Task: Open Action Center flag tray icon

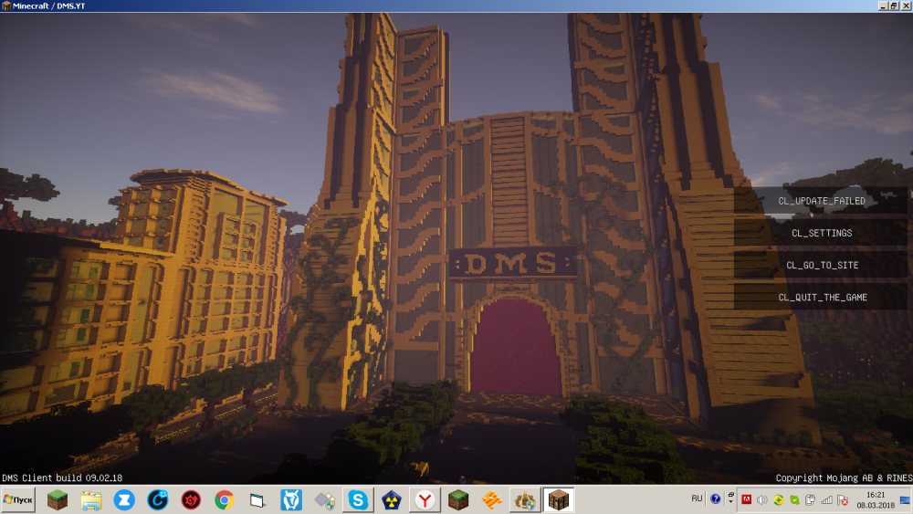Action: pyautogui.click(x=842, y=500)
